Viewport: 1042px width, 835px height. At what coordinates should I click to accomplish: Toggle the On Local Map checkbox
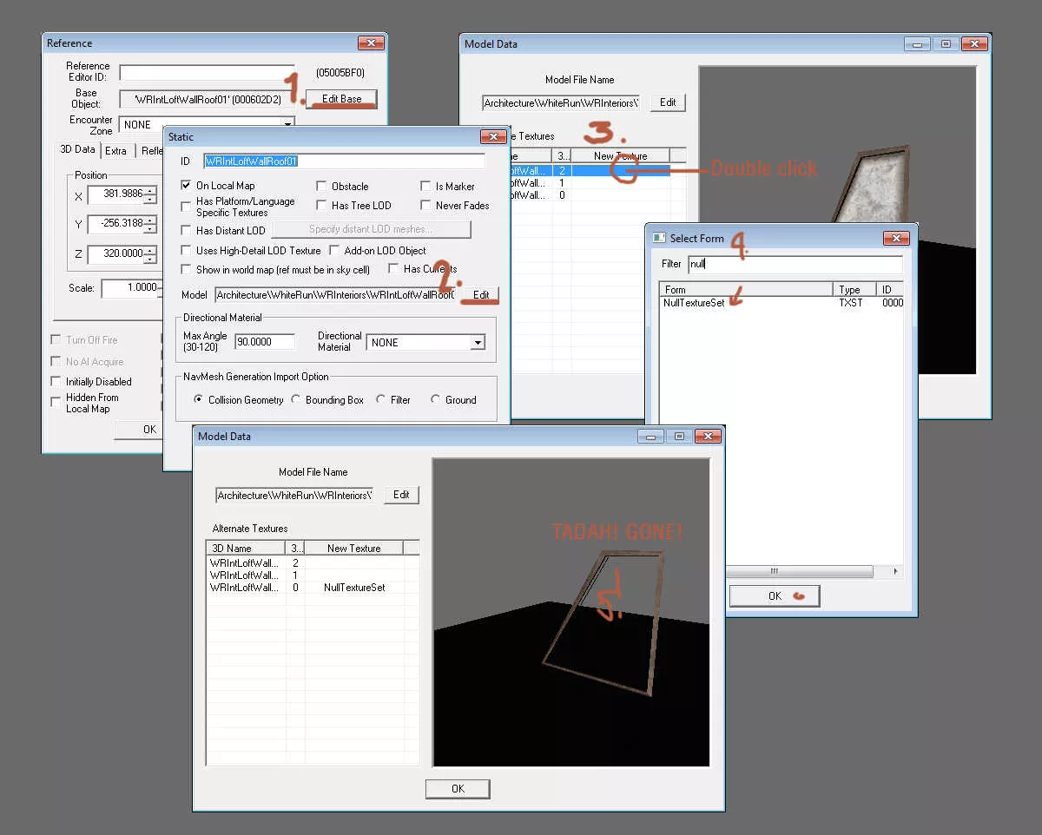click(x=186, y=186)
